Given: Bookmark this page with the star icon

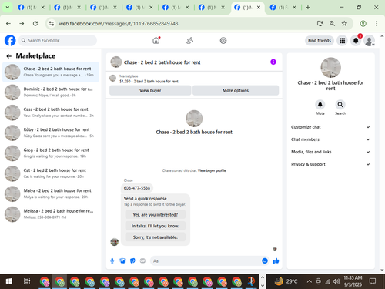Looking at the screenshot, I should coord(344,24).
